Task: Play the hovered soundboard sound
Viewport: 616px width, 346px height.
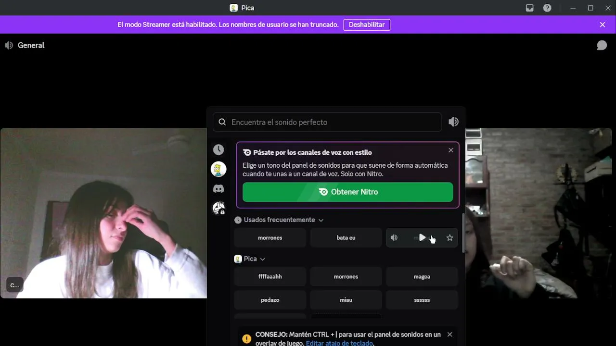Action: [422, 238]
